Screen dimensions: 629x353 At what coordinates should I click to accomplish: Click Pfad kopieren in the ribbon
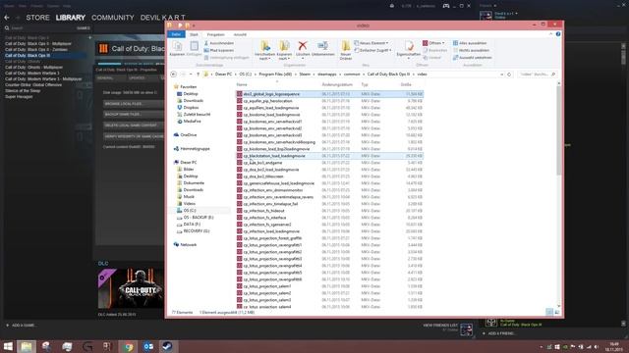click(x=219, y=50)
